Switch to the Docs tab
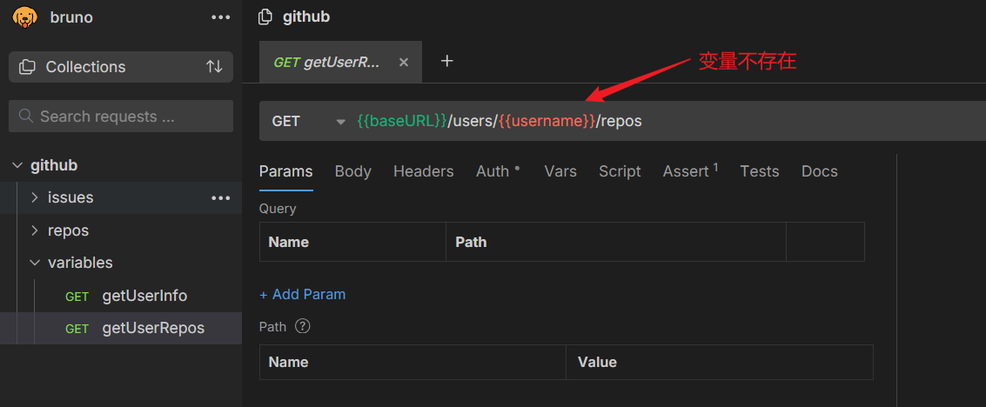Screen dimensions: 986x407 tap(820, 171)
